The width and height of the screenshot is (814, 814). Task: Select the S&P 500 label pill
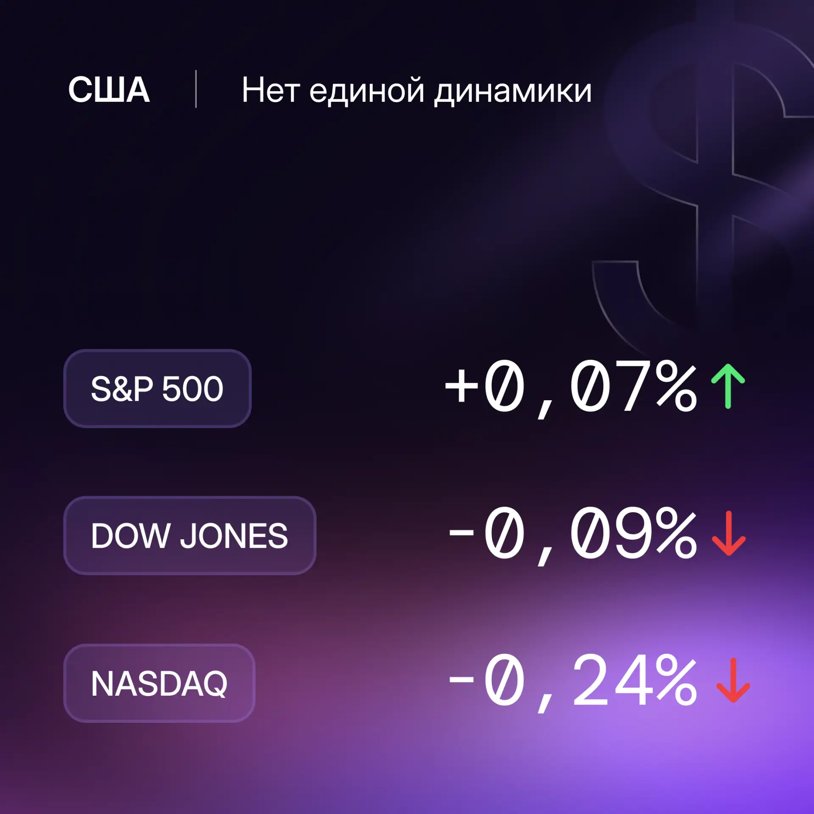[157, 389]
